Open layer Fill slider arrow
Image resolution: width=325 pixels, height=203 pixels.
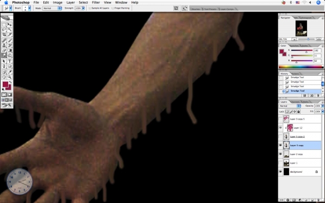[322, 112]
